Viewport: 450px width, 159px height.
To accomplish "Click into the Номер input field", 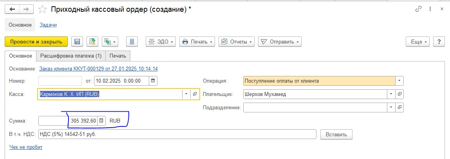I will click(x=60, y=81).
